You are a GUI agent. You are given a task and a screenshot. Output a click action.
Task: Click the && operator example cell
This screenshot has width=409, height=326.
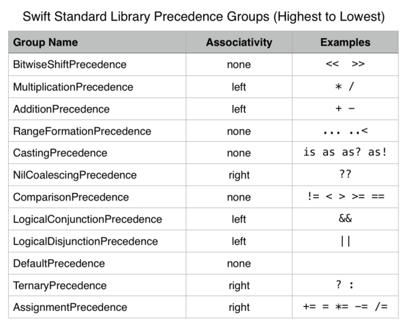(x=345, y=219)
